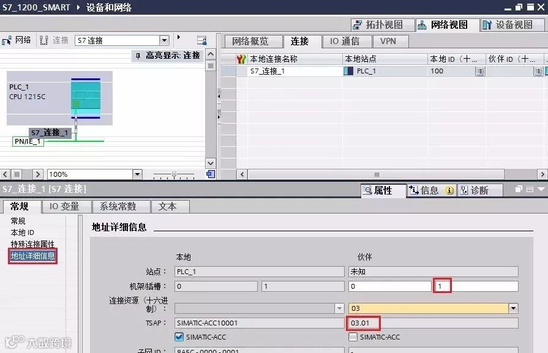
Task: Select the S7_连接_1 label in the network view
Action: point(50,133)
